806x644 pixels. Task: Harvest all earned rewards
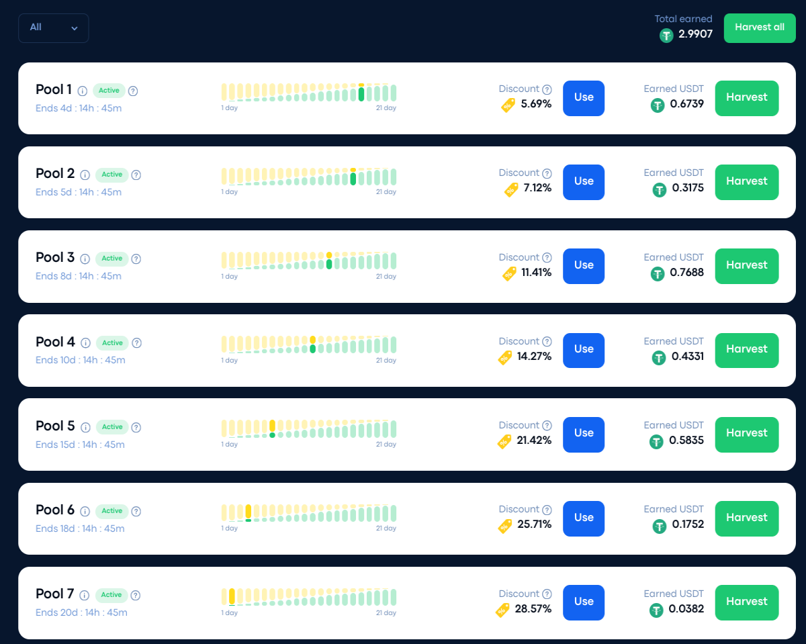point(760,28)
